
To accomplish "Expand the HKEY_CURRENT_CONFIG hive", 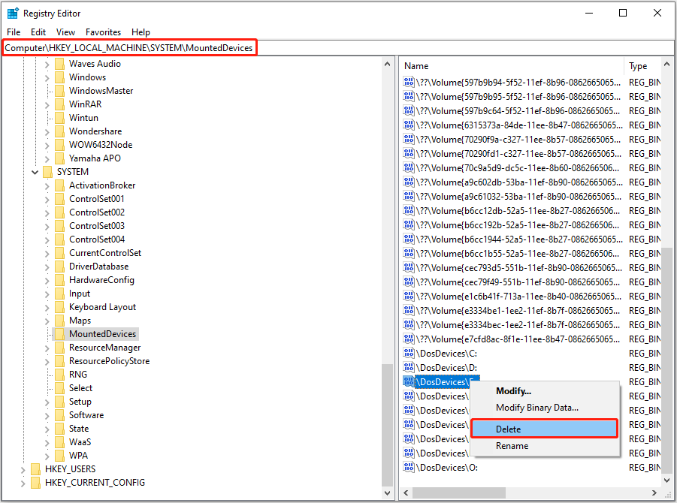I will 23,483.
